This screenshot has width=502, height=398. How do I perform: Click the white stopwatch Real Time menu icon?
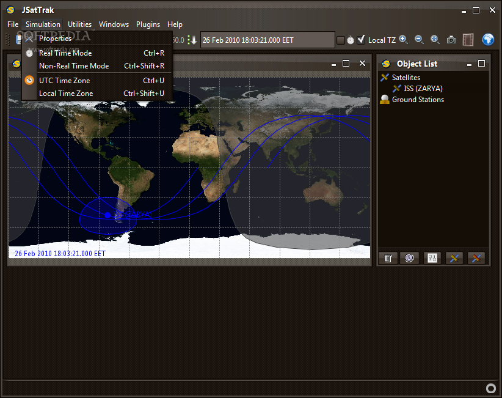pyautogui.click(x=29, y=53)
